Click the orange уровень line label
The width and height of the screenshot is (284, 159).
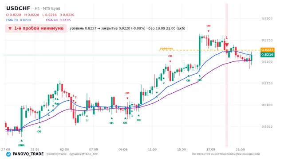tap(166, 48)
